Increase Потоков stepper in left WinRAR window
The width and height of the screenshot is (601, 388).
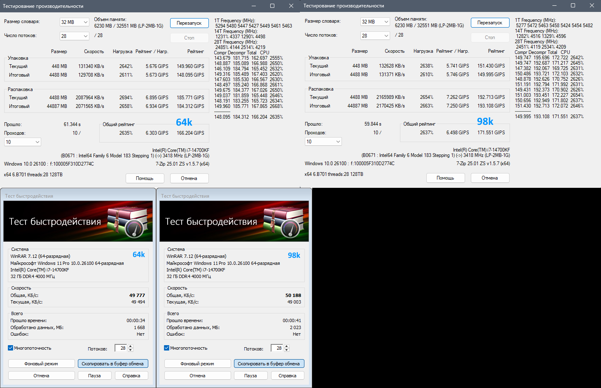click(131, 346)
